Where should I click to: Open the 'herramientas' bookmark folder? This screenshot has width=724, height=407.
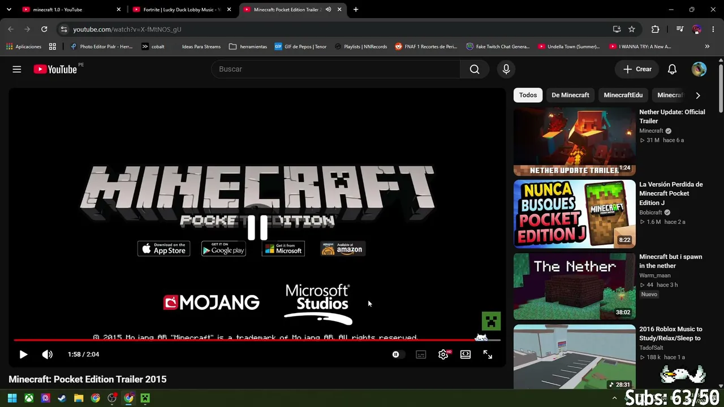[x=248, y=46]
